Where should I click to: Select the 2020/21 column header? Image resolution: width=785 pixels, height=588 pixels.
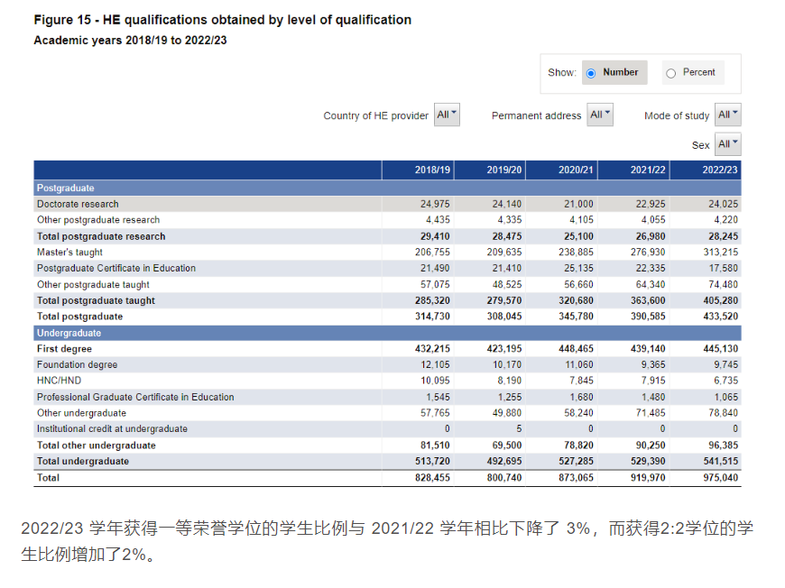pyautogui.click(x=577, y=170)
